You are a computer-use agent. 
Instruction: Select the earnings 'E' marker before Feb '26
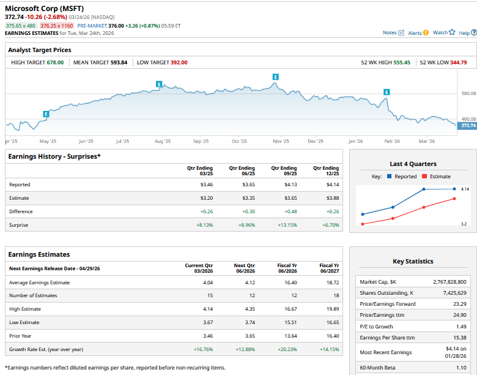pyautogui.click(x=386, y=92)
